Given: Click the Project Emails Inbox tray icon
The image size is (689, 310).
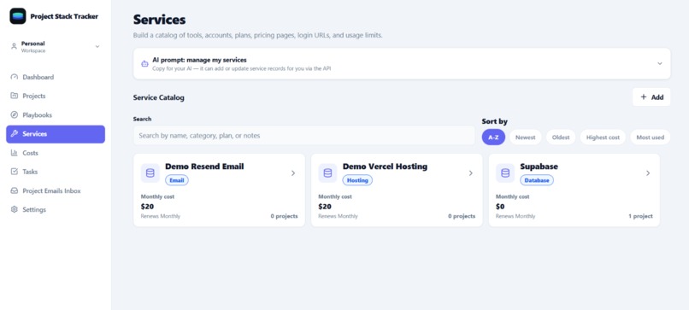Looking at the screenshot, I should (14, 191).
